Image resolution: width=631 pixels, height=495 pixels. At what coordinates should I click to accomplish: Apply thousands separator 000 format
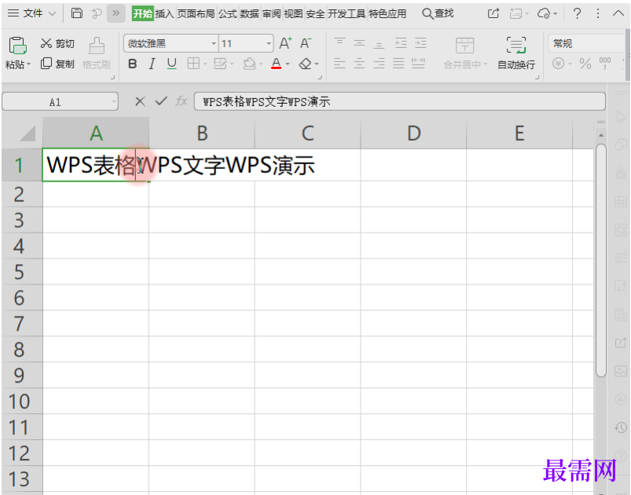tap(605, 64)
